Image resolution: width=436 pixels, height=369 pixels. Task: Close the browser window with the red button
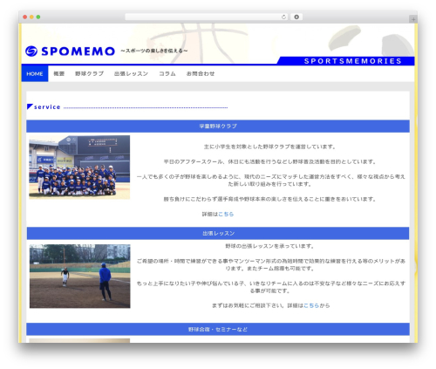(25, 17)
